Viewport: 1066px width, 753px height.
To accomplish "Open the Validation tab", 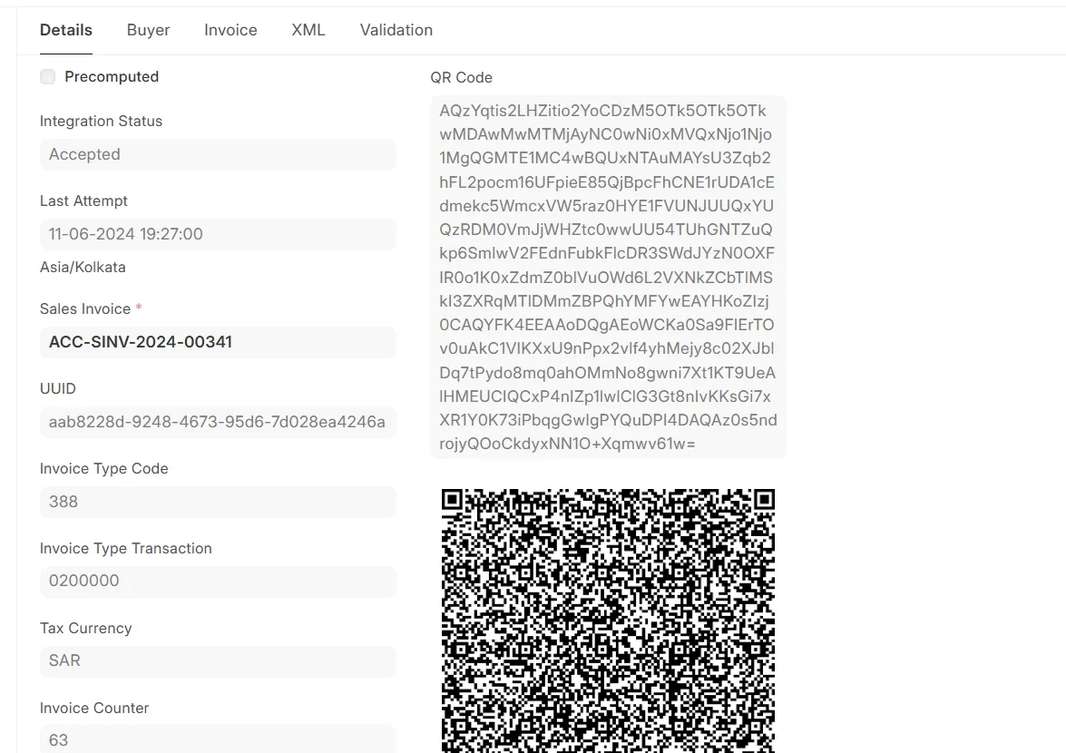I will point(396,30).
